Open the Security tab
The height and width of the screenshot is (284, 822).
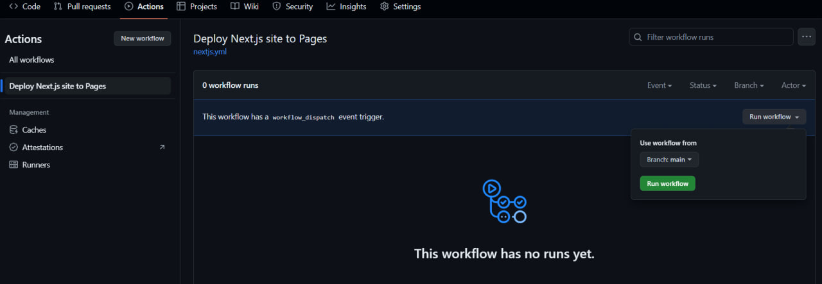pyautogui.click(x=292, y=6)
